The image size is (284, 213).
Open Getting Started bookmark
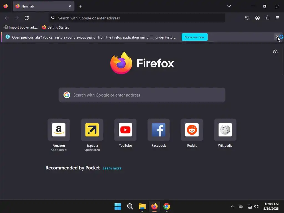tap(56, 27)
